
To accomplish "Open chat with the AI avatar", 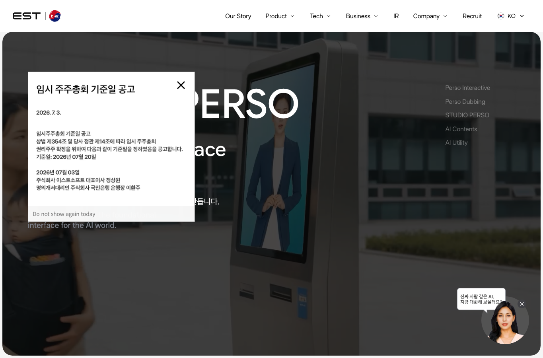I will point(505,321).
